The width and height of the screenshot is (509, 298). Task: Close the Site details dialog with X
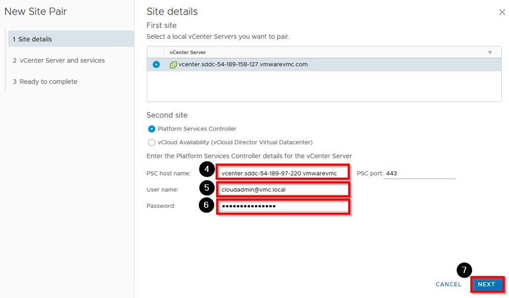point(502,13)
